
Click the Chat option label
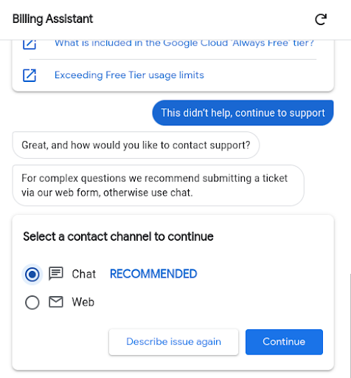(83, 274)
